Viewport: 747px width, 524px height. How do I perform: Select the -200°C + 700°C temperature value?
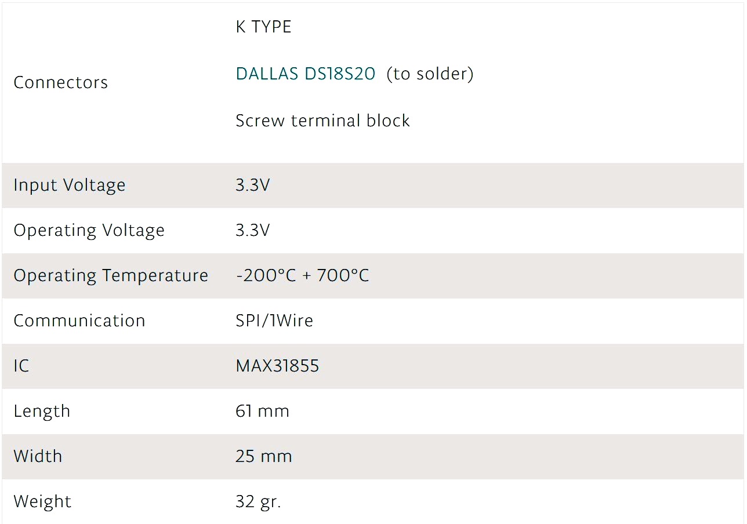coord(302,275)
